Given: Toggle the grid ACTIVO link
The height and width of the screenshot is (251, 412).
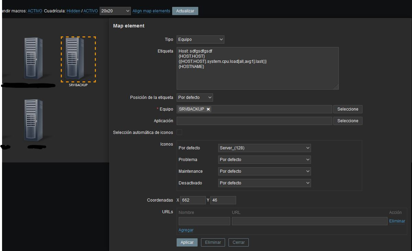Looking at the screenshot, I should [x=91, y=11].
